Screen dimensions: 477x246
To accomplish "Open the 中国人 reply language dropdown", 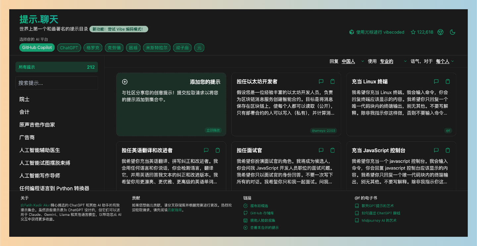I will 348,61.
